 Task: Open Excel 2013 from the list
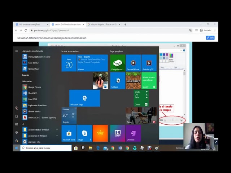[x=30, y=99]
